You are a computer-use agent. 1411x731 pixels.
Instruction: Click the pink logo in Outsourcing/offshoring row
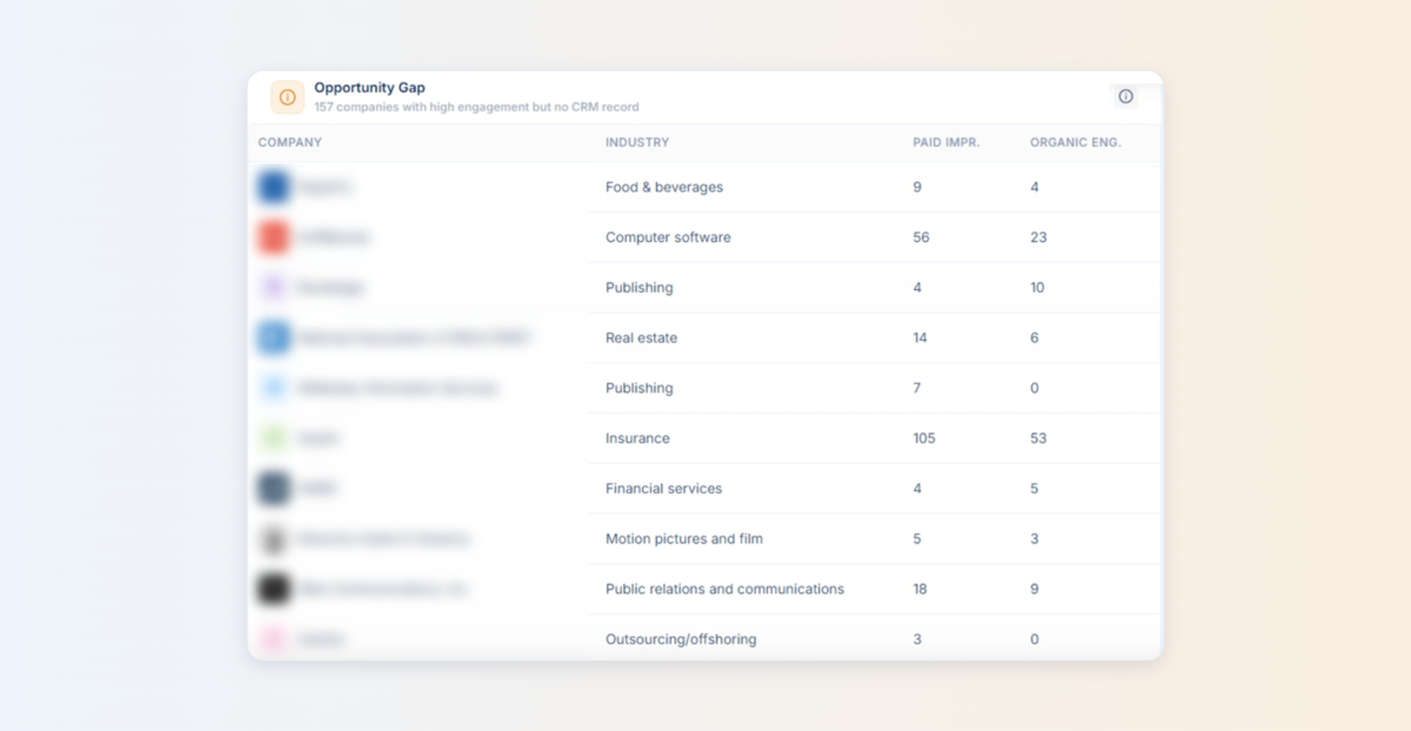[273, 639]
